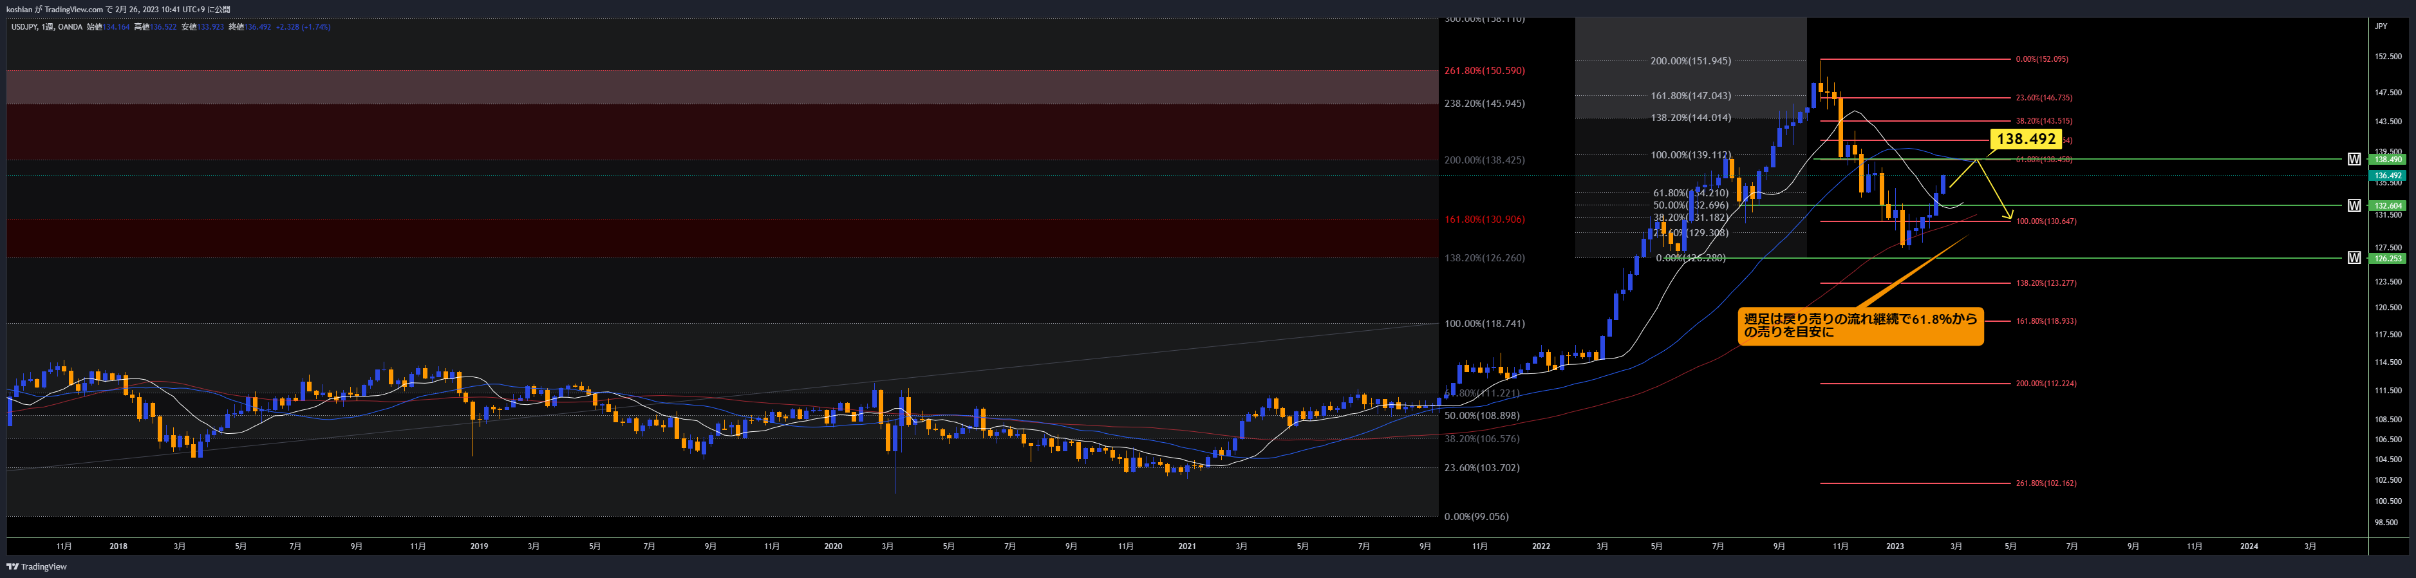2416x578 pixels.
Task: Click the red 23.60%(146.735) Fibonacci label
Action: click(x=2045, y=98)
